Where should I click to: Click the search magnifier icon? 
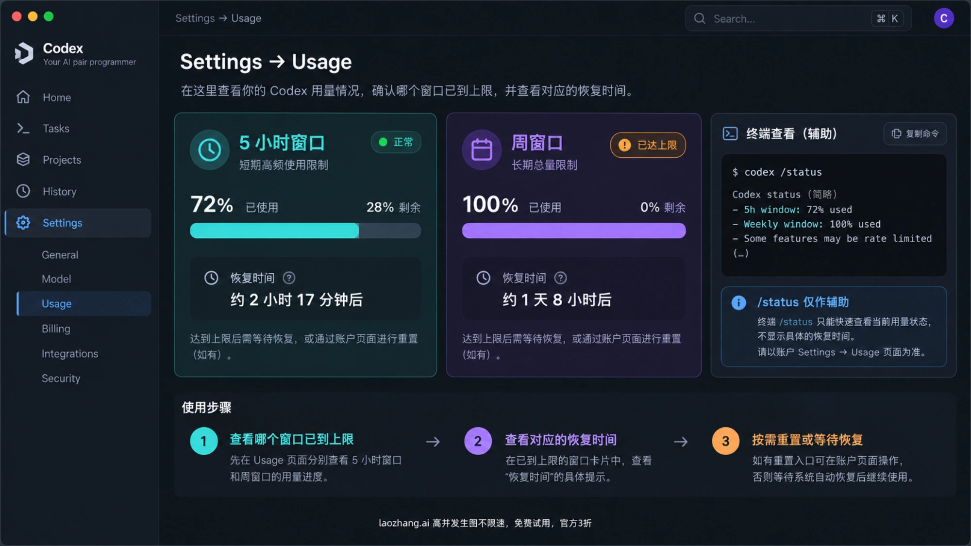700,18
